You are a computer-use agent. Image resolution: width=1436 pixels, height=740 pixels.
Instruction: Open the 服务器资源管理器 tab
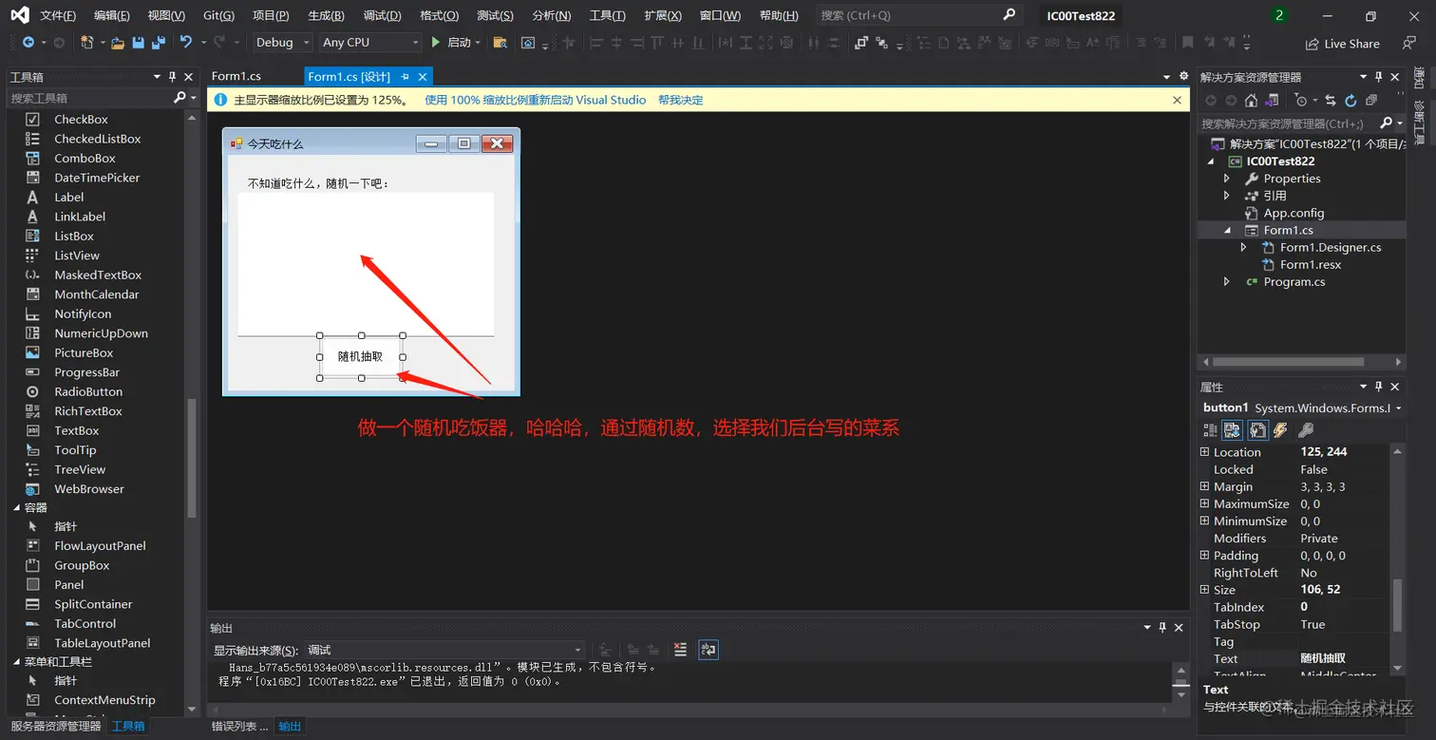[56, 726]
